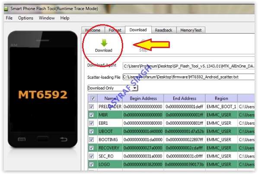Click EMMC_BOOT_1 region cell
Viewport: 258px width, 174px height.
221,106
